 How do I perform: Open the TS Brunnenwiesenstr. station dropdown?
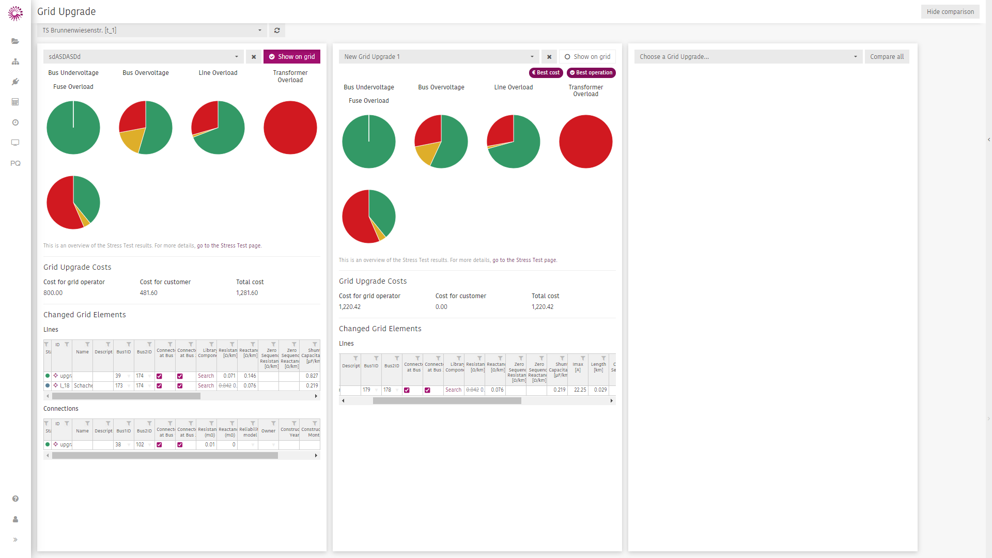coord(152,30)
